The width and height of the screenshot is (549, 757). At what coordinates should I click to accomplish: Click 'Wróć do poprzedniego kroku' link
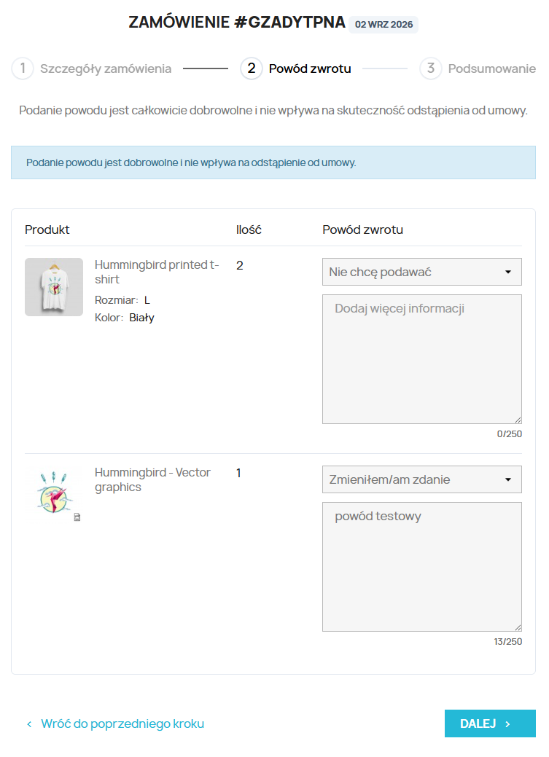coord(122,723)
